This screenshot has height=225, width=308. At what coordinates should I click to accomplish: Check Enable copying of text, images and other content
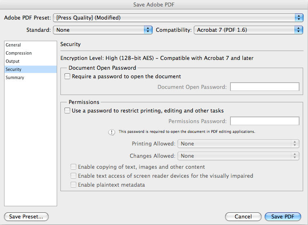click(x=73, y=167)
